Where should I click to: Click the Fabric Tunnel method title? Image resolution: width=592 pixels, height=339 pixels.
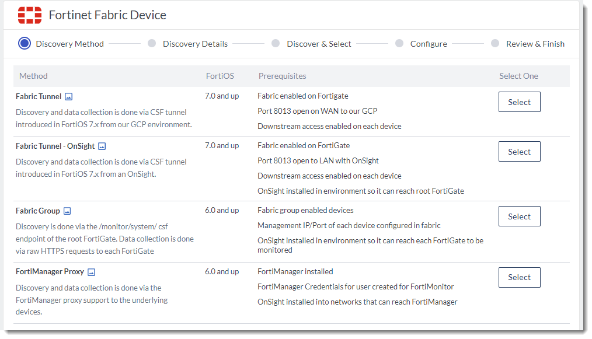tap(39, 97)
